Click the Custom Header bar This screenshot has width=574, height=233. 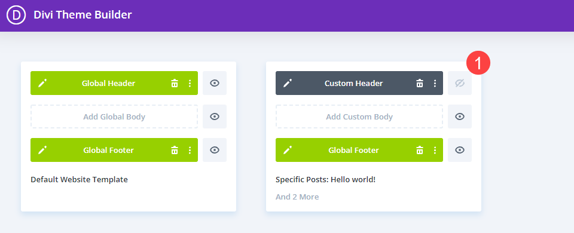pos(359,83)
